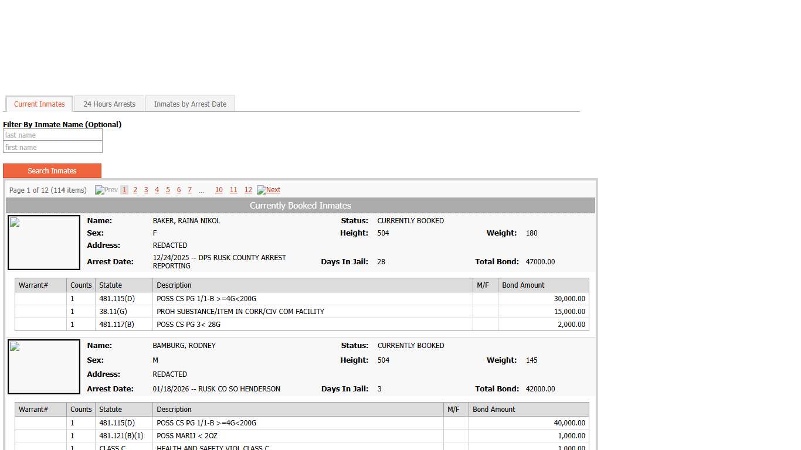The width and height of the screenshot is (801, 450).
Task: Select the PROH SUBSTANCE/ITEM charge row
Action: 240,312
